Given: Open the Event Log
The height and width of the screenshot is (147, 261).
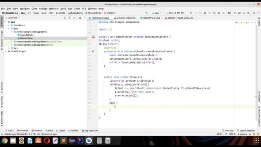Looking at the screenshot, I should pyautogui.click(x=228, y=131).
